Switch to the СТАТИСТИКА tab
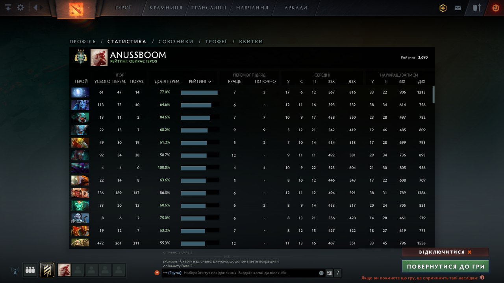The width and height of the screenshot is (504, 283). tap(127, 41)
